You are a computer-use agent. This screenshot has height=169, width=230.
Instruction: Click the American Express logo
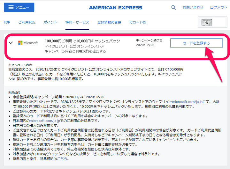pos(116,8)
